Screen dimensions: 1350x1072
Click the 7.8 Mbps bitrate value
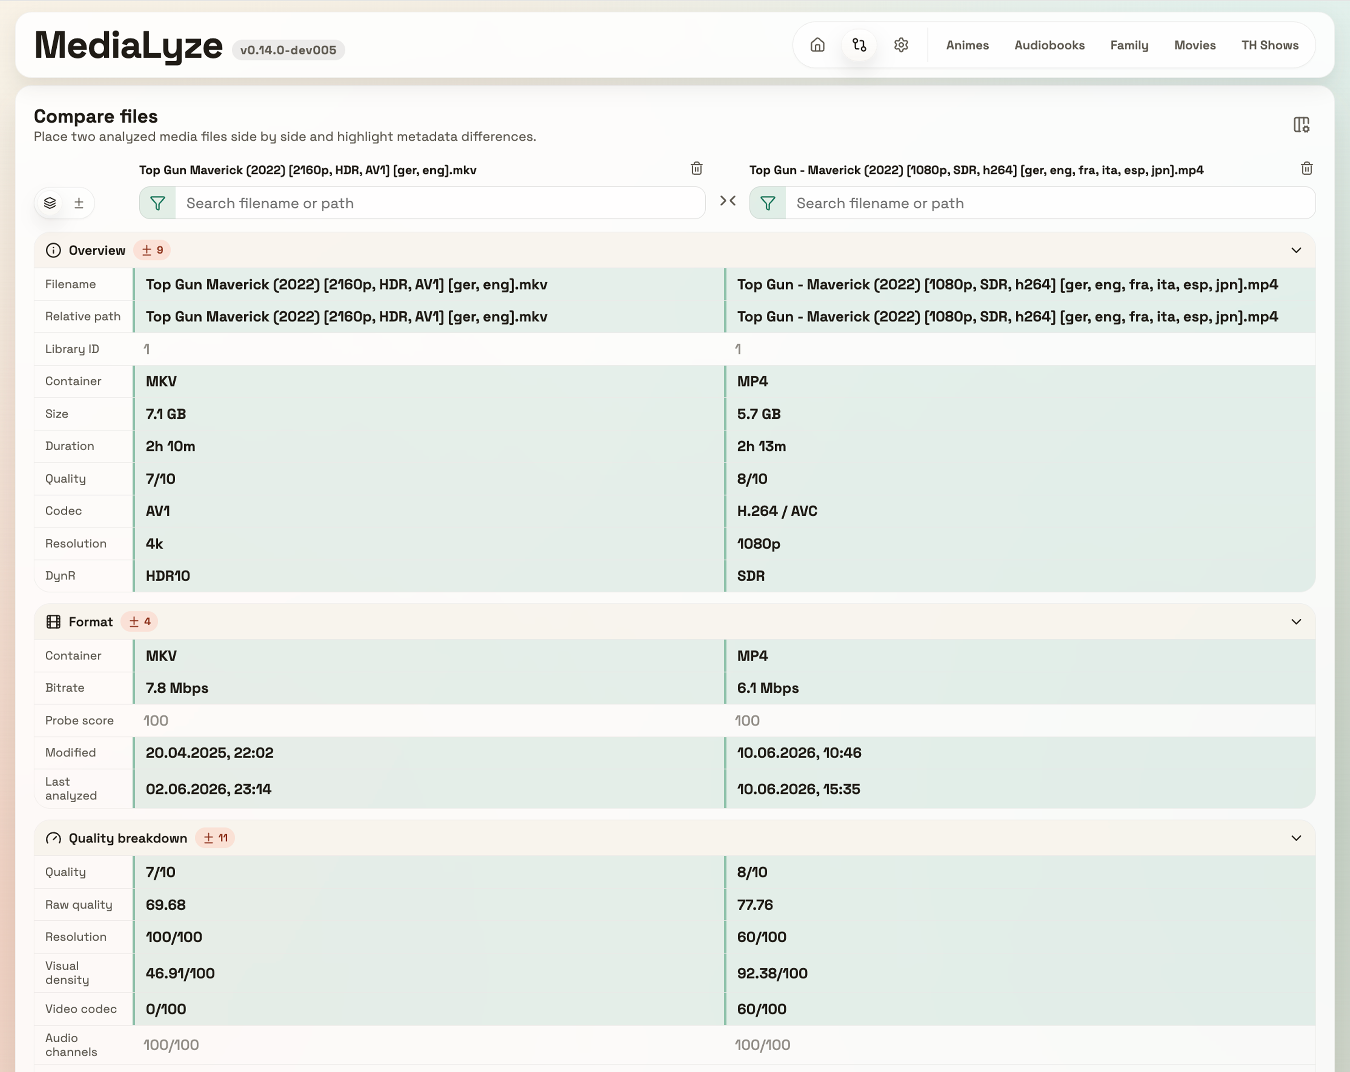click(x=177, y=688)
